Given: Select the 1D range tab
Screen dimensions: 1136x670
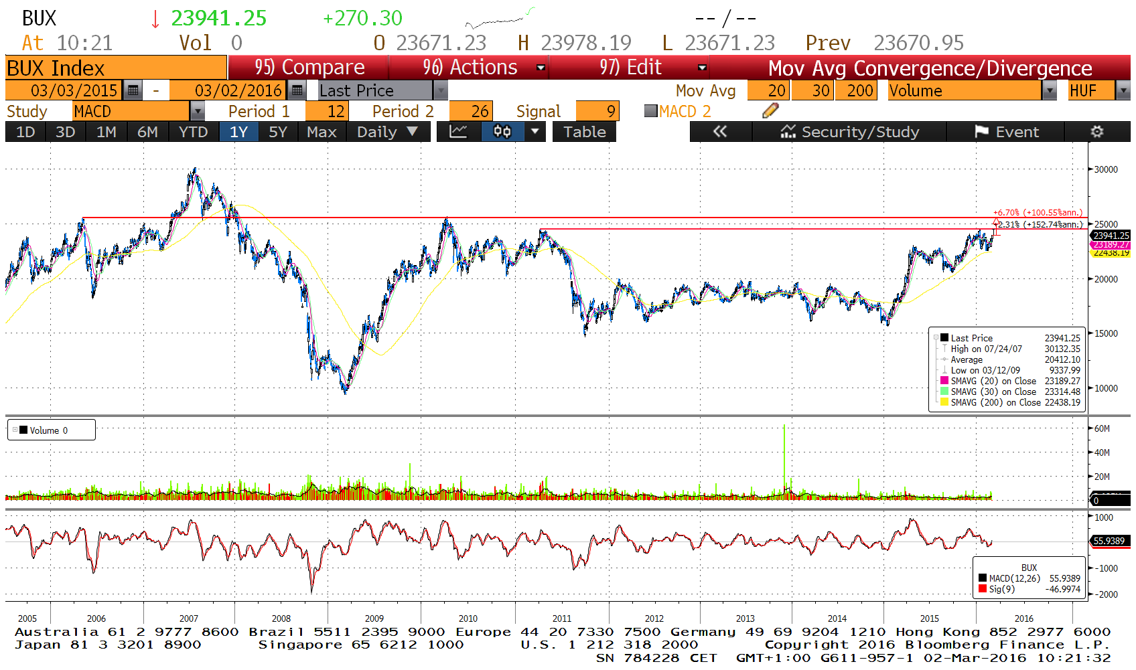Looking at the screenshot, I should click(25, 132).
